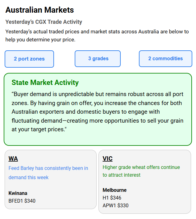Select the Kwinana port label

(x=18, y=193)
